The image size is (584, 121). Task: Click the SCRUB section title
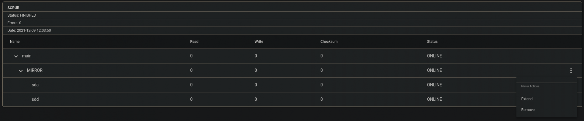tap(13, 8)
